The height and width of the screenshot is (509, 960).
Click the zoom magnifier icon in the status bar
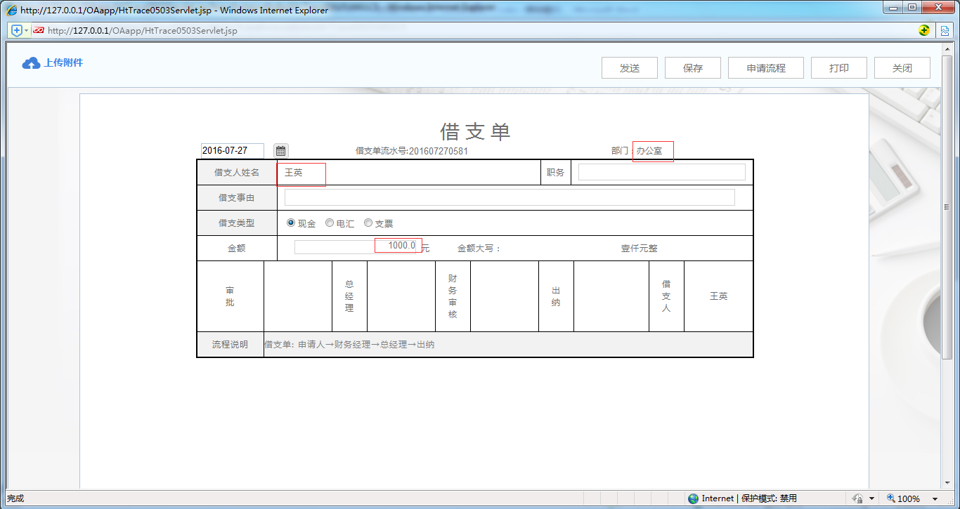pyautogui.click(x=891, y=498)
